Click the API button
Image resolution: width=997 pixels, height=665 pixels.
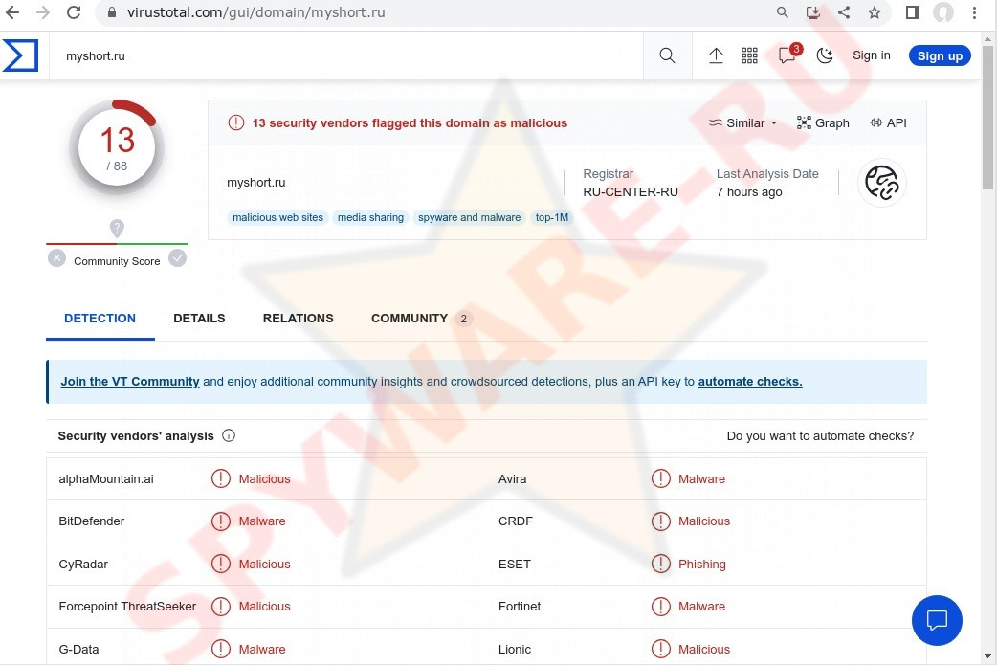tap(888, 122)
